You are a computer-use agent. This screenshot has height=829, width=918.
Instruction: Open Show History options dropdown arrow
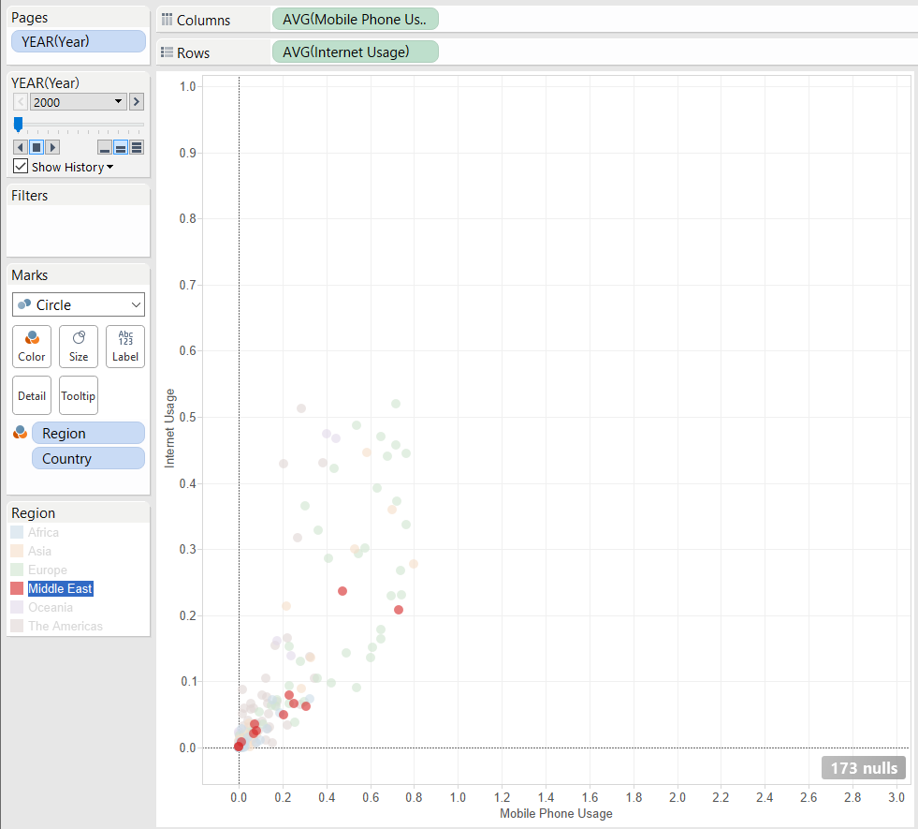pyautogui.click(x=110, y=167)
